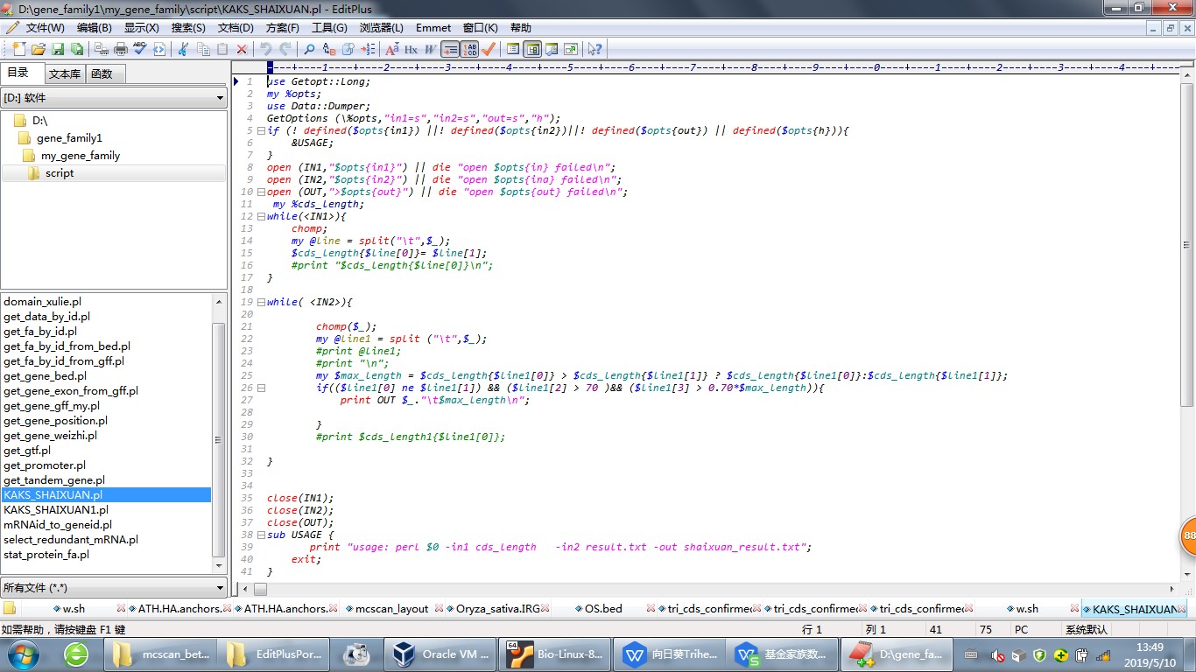The image size is (1196, 672).
Task: Click the red X Delete icon
Action: 242,49
